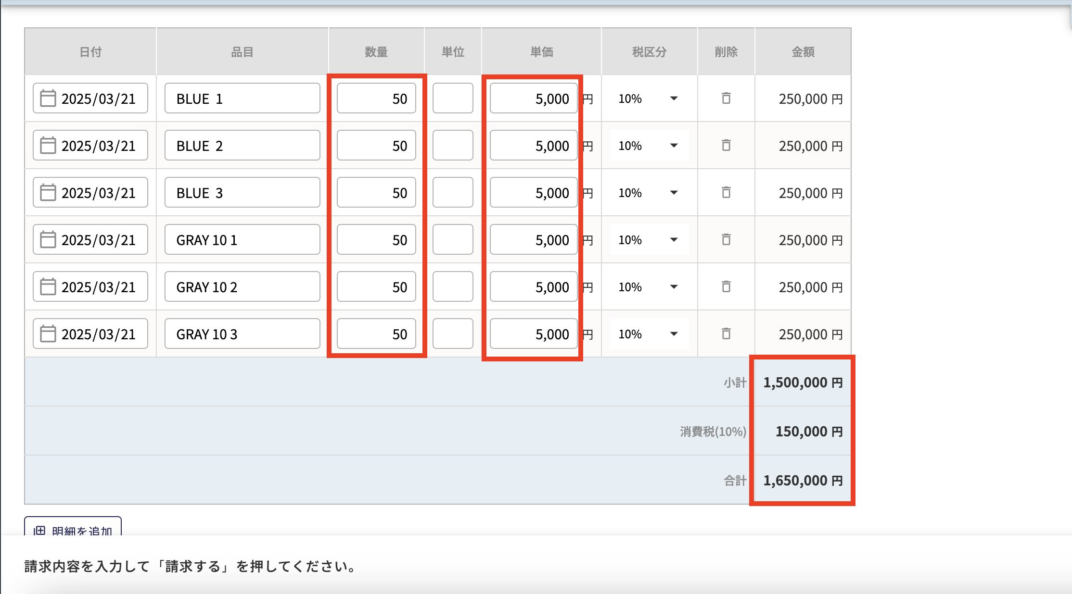Delete the BLUE 1 row with trash icon

point(726,99)
